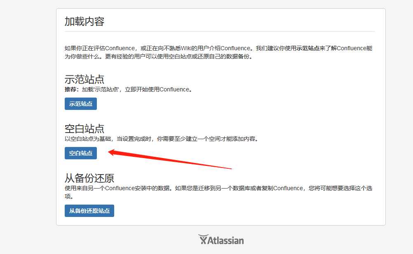Click the paragraph starting 使用来自另一个Confluence安装中的数据
The height and width of the screenshot is (254, 413).
click(x=218, y=192)
